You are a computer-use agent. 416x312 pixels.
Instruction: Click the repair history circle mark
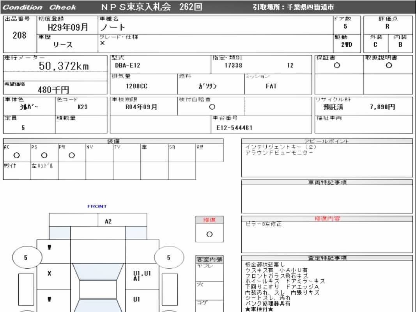click(x=209, y=234)
